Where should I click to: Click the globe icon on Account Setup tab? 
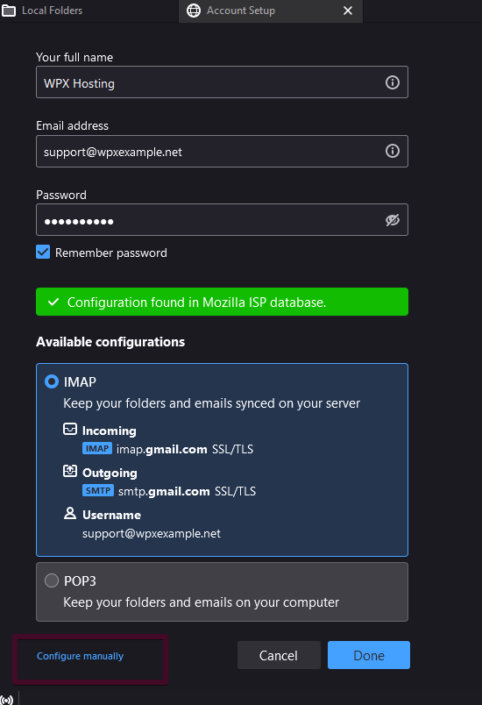click(x=194, y=11)
